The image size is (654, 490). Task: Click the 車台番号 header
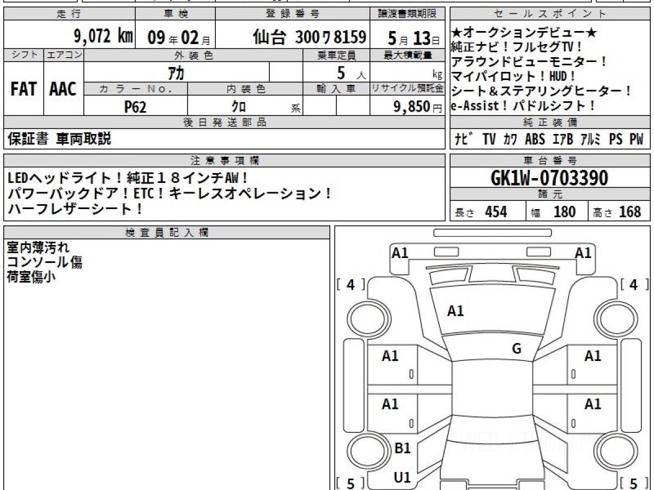(550, 161)
